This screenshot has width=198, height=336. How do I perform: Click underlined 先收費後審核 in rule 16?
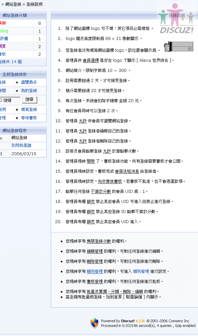click(110, 181)
